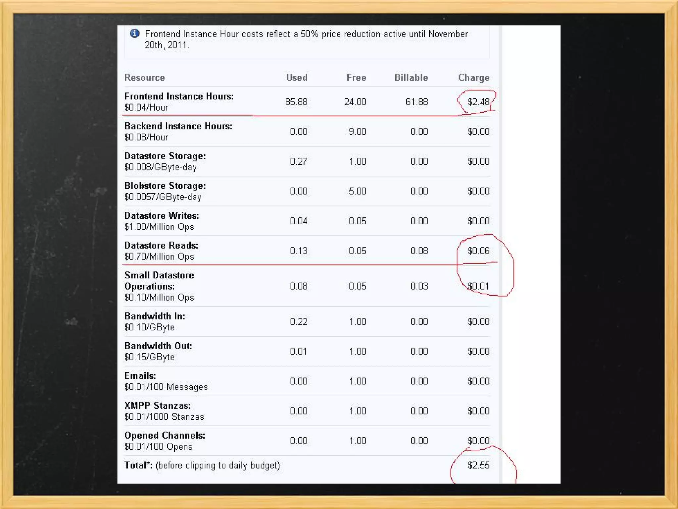Select the Datastore Writes row label
The height and width of the screenshot is (509, 678).
tap(162, 216)
